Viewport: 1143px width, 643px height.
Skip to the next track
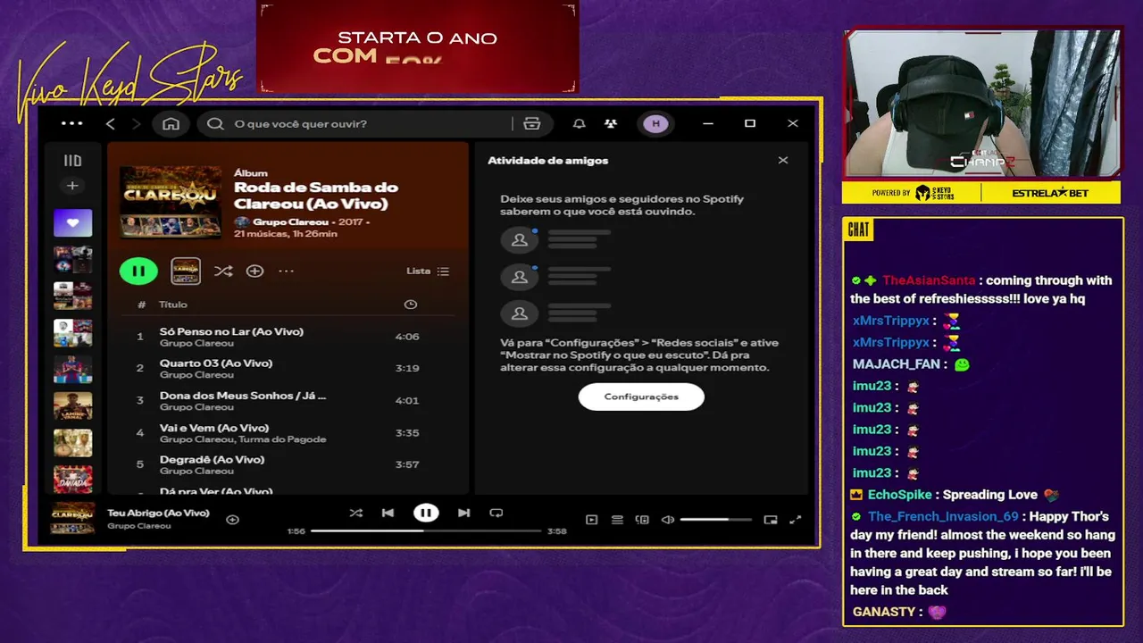tap(463, 513)
